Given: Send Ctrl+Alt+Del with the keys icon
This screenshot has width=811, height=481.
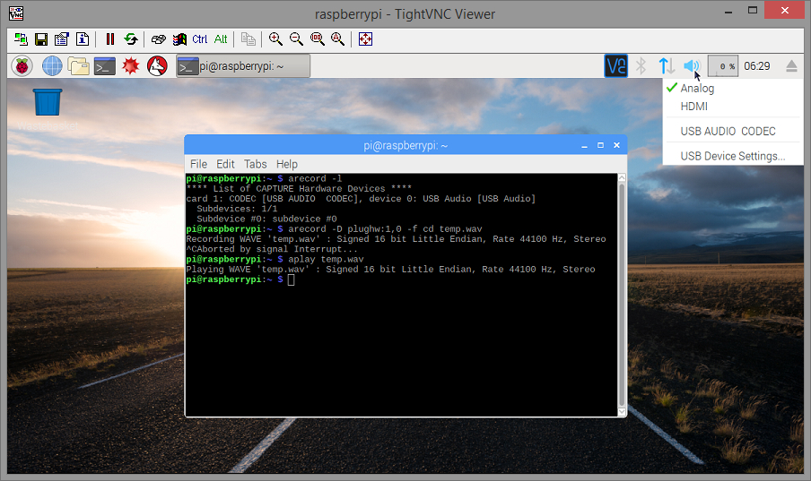Looking at the screenshot, I should pos(159,39).
